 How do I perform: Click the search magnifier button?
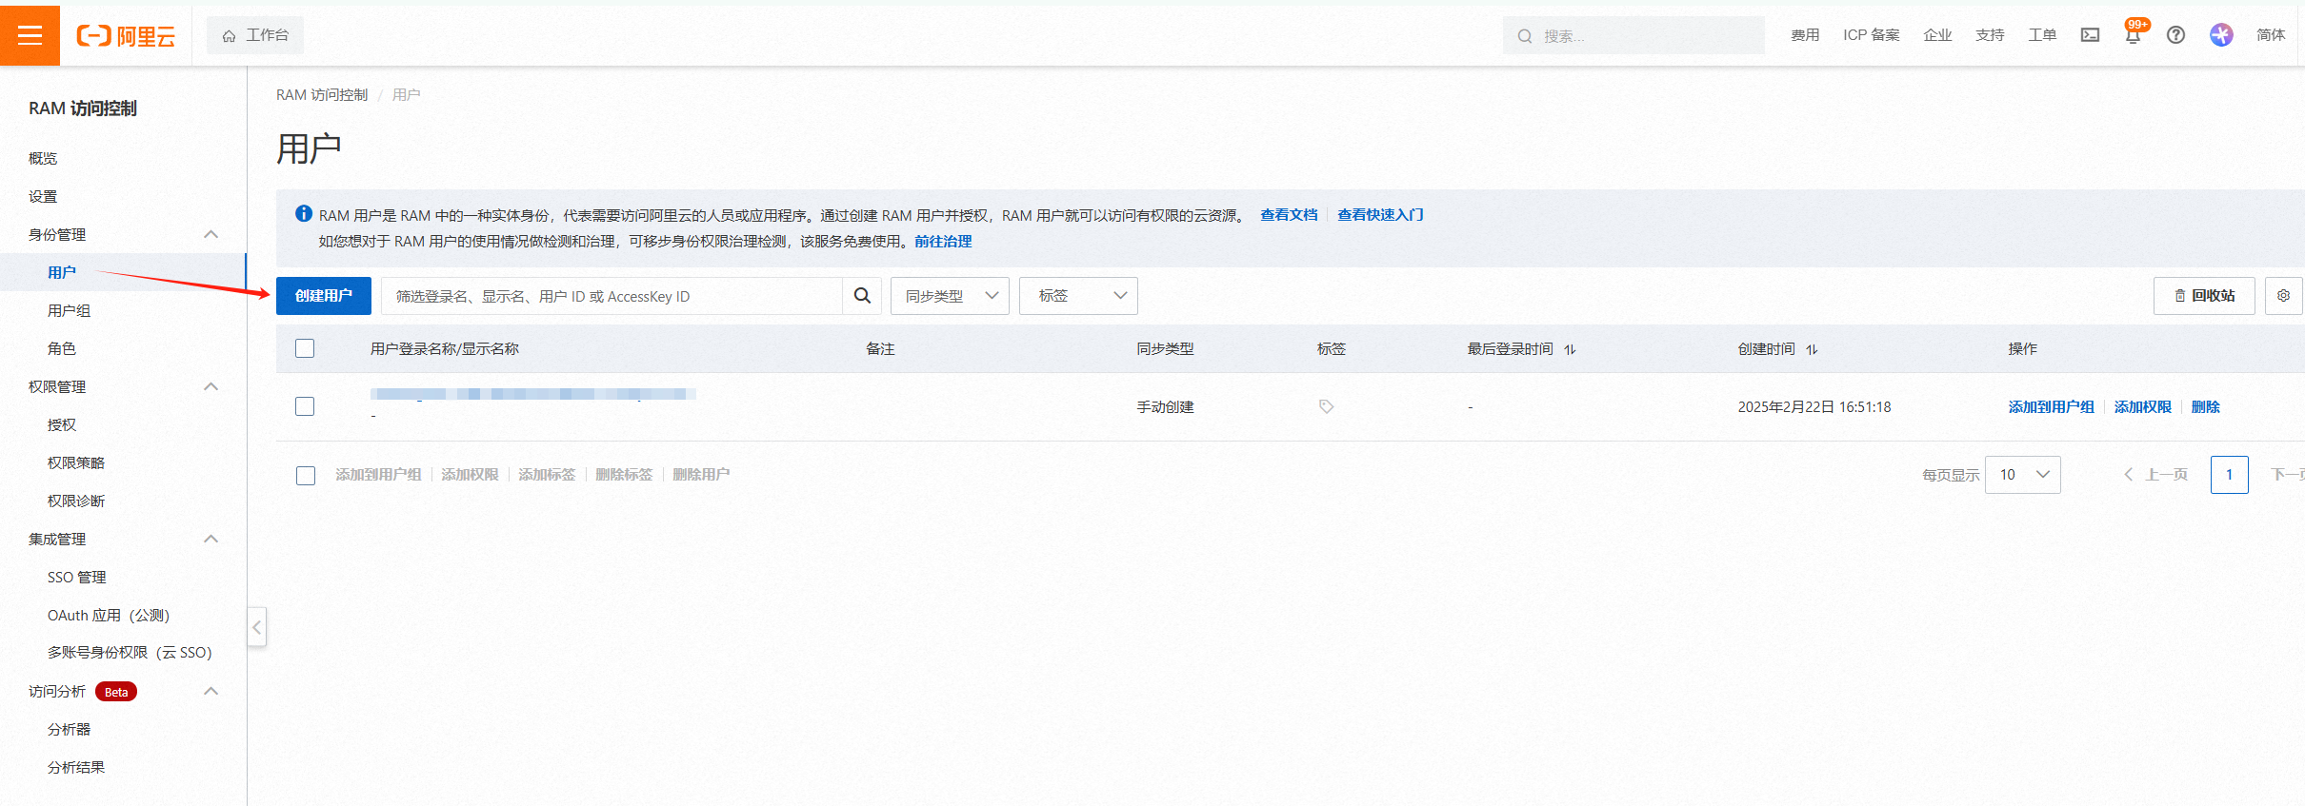(x=862, y=296)
